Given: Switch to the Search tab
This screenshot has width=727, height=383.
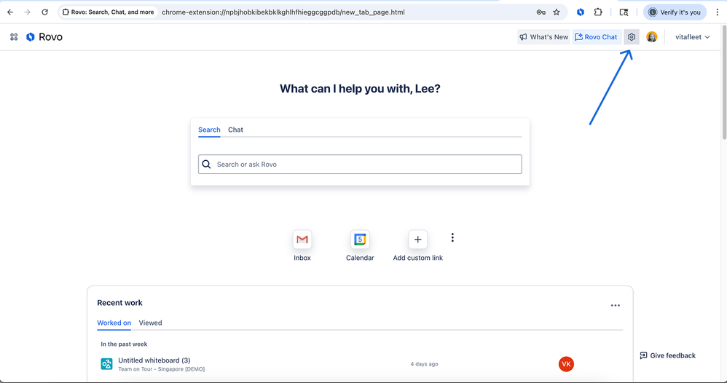Looking at the screenshot, I should tap(209, 130).
